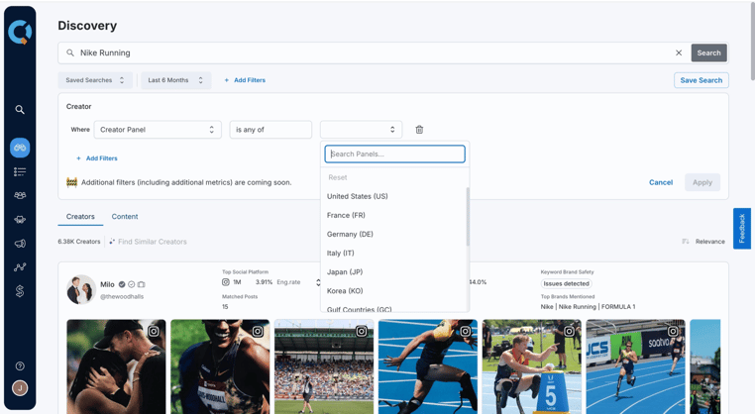The image size is (755, 414).
Task: Click the Apply filter button
Action: [702, 182]
